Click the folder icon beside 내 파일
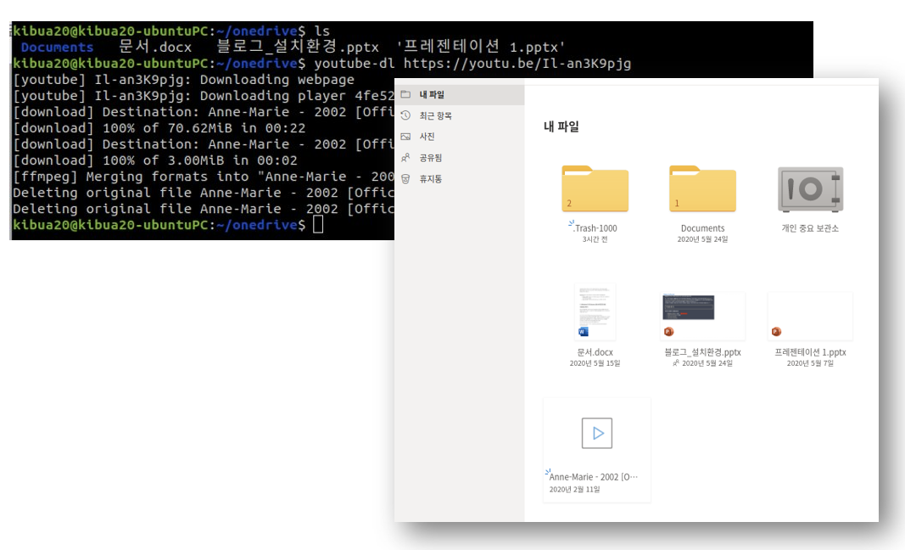This screenshot has width=905, height=550. click(x=405, y=94)
